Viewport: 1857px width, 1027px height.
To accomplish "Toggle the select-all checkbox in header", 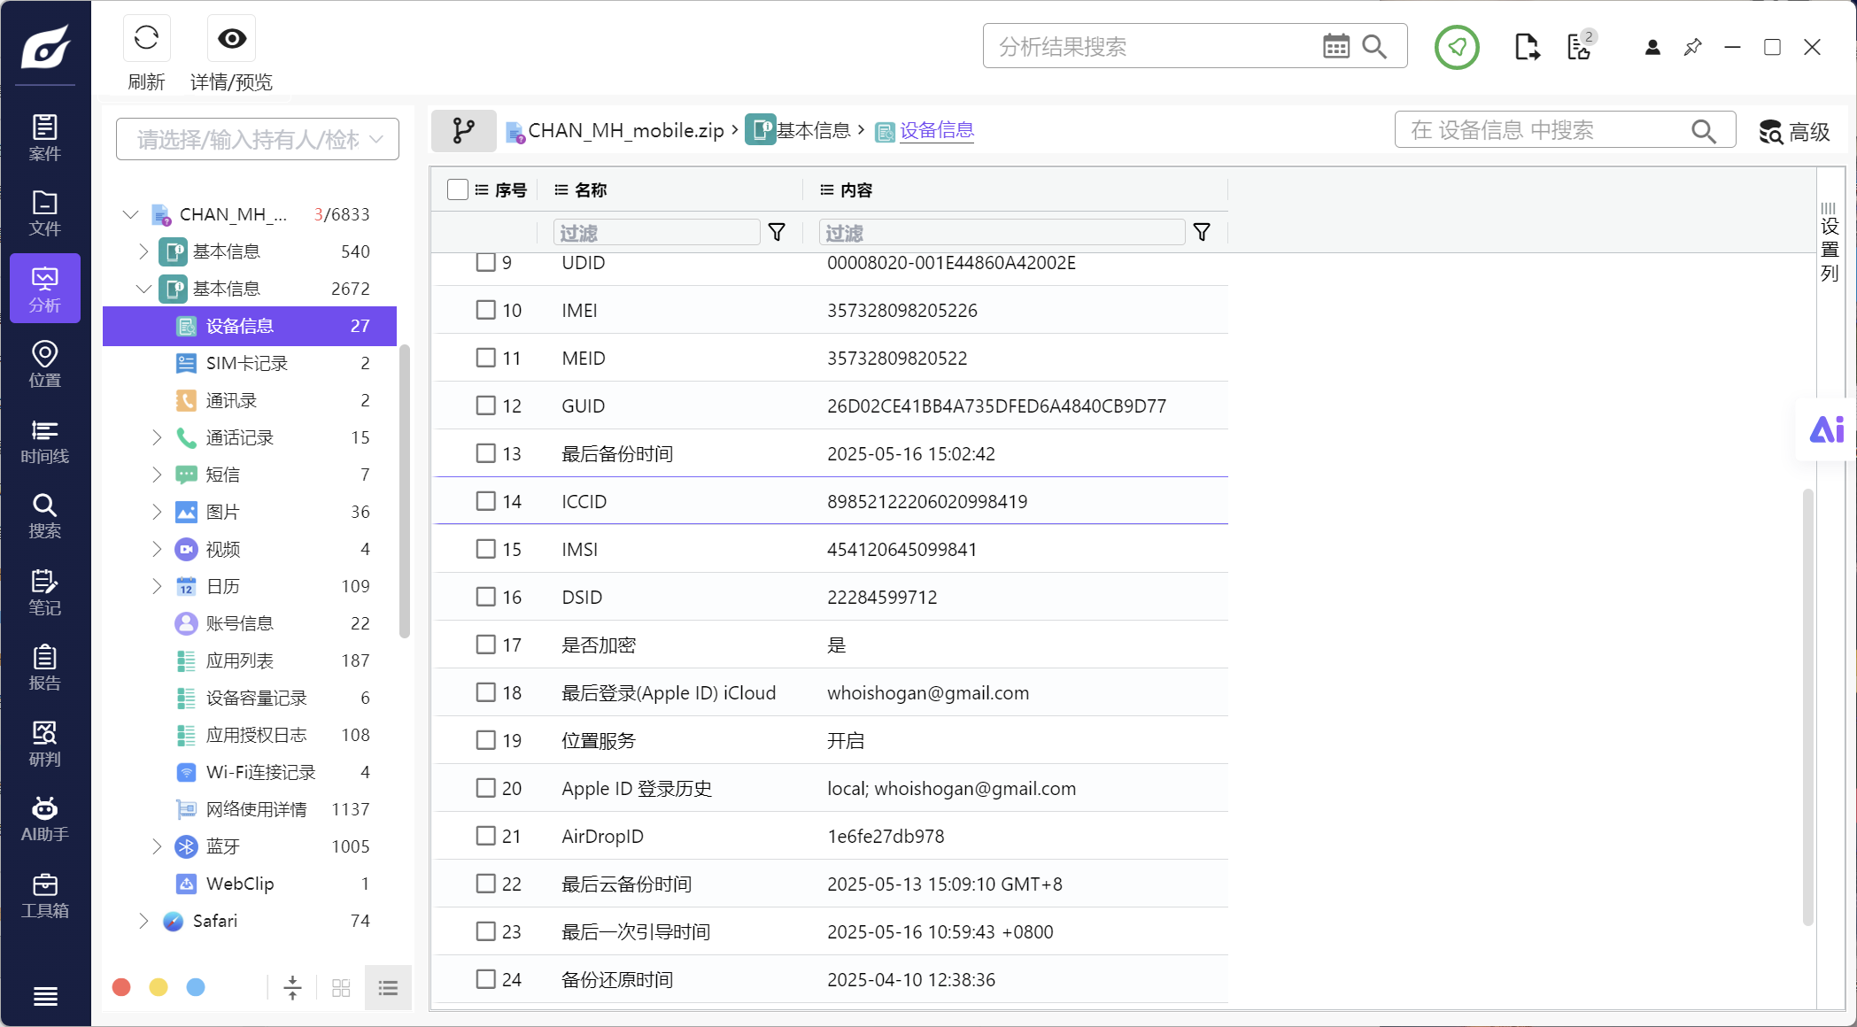I will (458, 189).
